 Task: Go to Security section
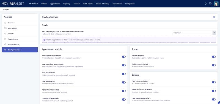[20, 34]
